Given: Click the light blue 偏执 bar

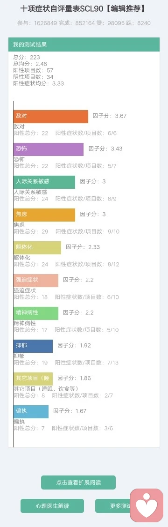Looking at the screenshot, I should [31, 411].
